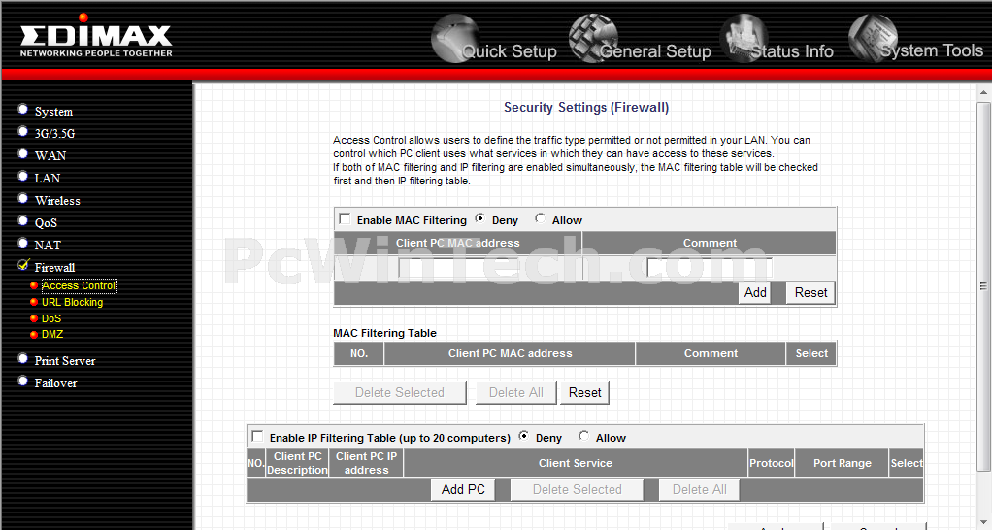Click Delete Selected in IP filtering table
Viewport: 992px width, 530px height.
point(577,490)
